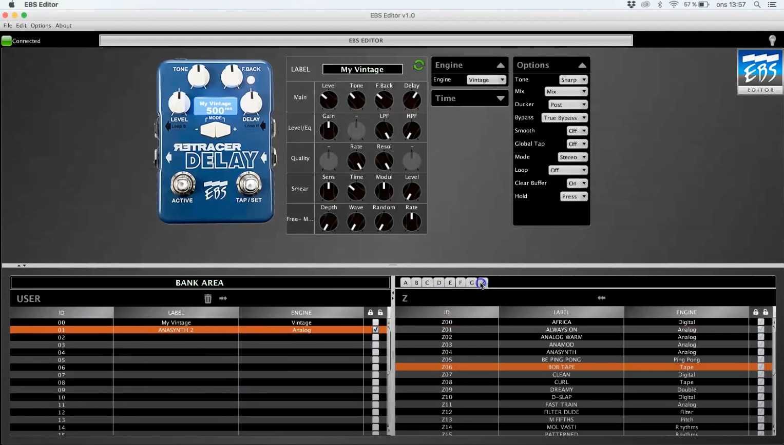Click the pedal ACTIVE footswitch

pyautogui.click(x=183, y=185)
